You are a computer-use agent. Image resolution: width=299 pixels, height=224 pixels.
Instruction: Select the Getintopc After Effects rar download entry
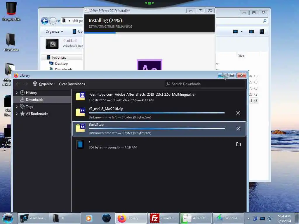(159, 97)
